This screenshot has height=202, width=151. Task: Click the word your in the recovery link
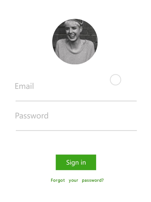click(x=73, y=181)
